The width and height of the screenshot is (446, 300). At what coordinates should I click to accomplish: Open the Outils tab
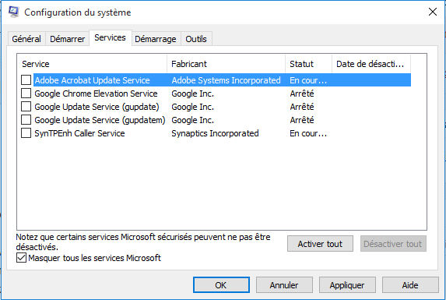196,39
